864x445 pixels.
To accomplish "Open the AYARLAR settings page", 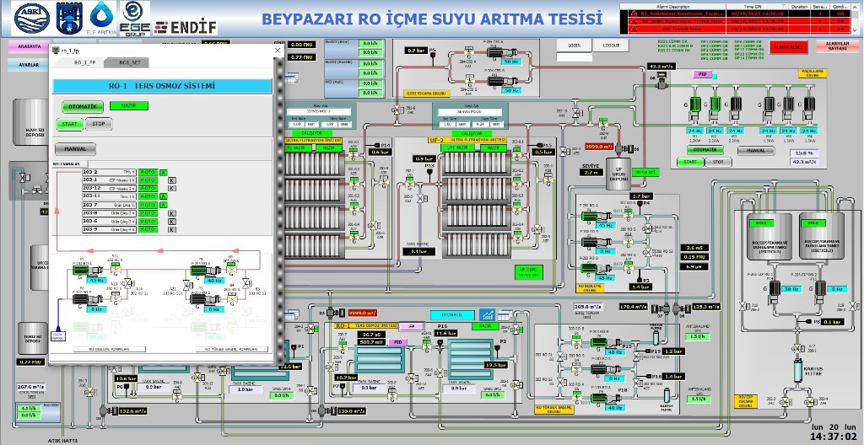I will point(29,65).
